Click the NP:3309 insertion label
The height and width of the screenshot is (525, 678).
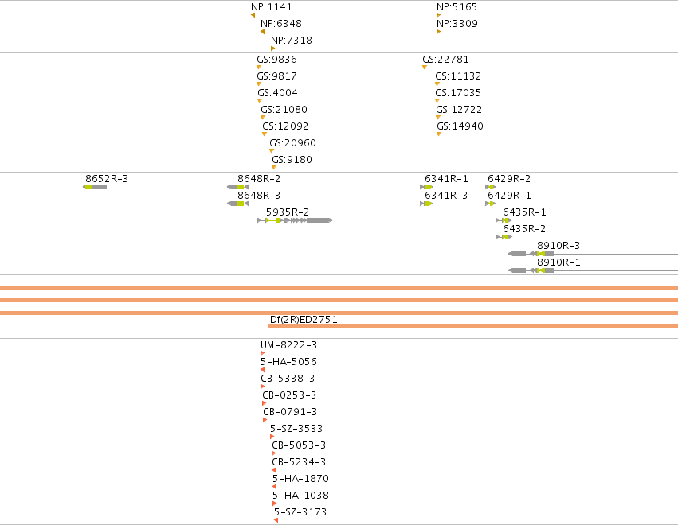(x=457, y=23)
